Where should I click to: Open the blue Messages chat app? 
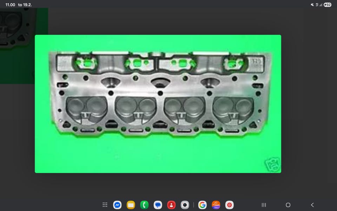click(x=158, y=205)
